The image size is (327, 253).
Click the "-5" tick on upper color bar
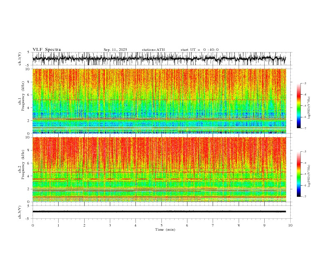tap(304, 106)
